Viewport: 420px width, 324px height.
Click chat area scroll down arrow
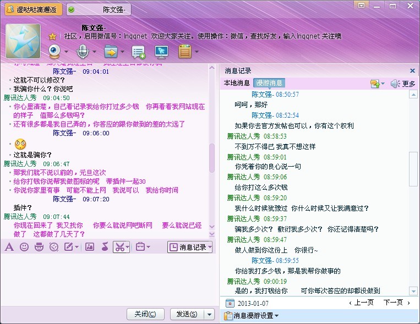pyautogui.click(x=212, y=227)
